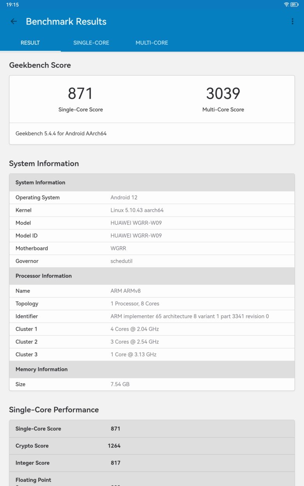
Task: Tap the schedutil governor value
Action: (122, 261)
